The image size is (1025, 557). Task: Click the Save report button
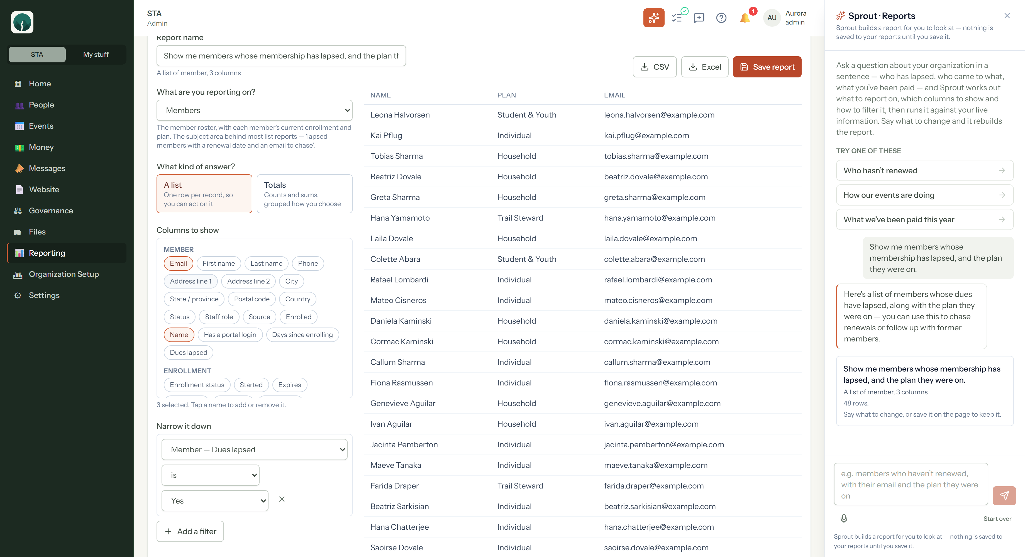(767, 67)
